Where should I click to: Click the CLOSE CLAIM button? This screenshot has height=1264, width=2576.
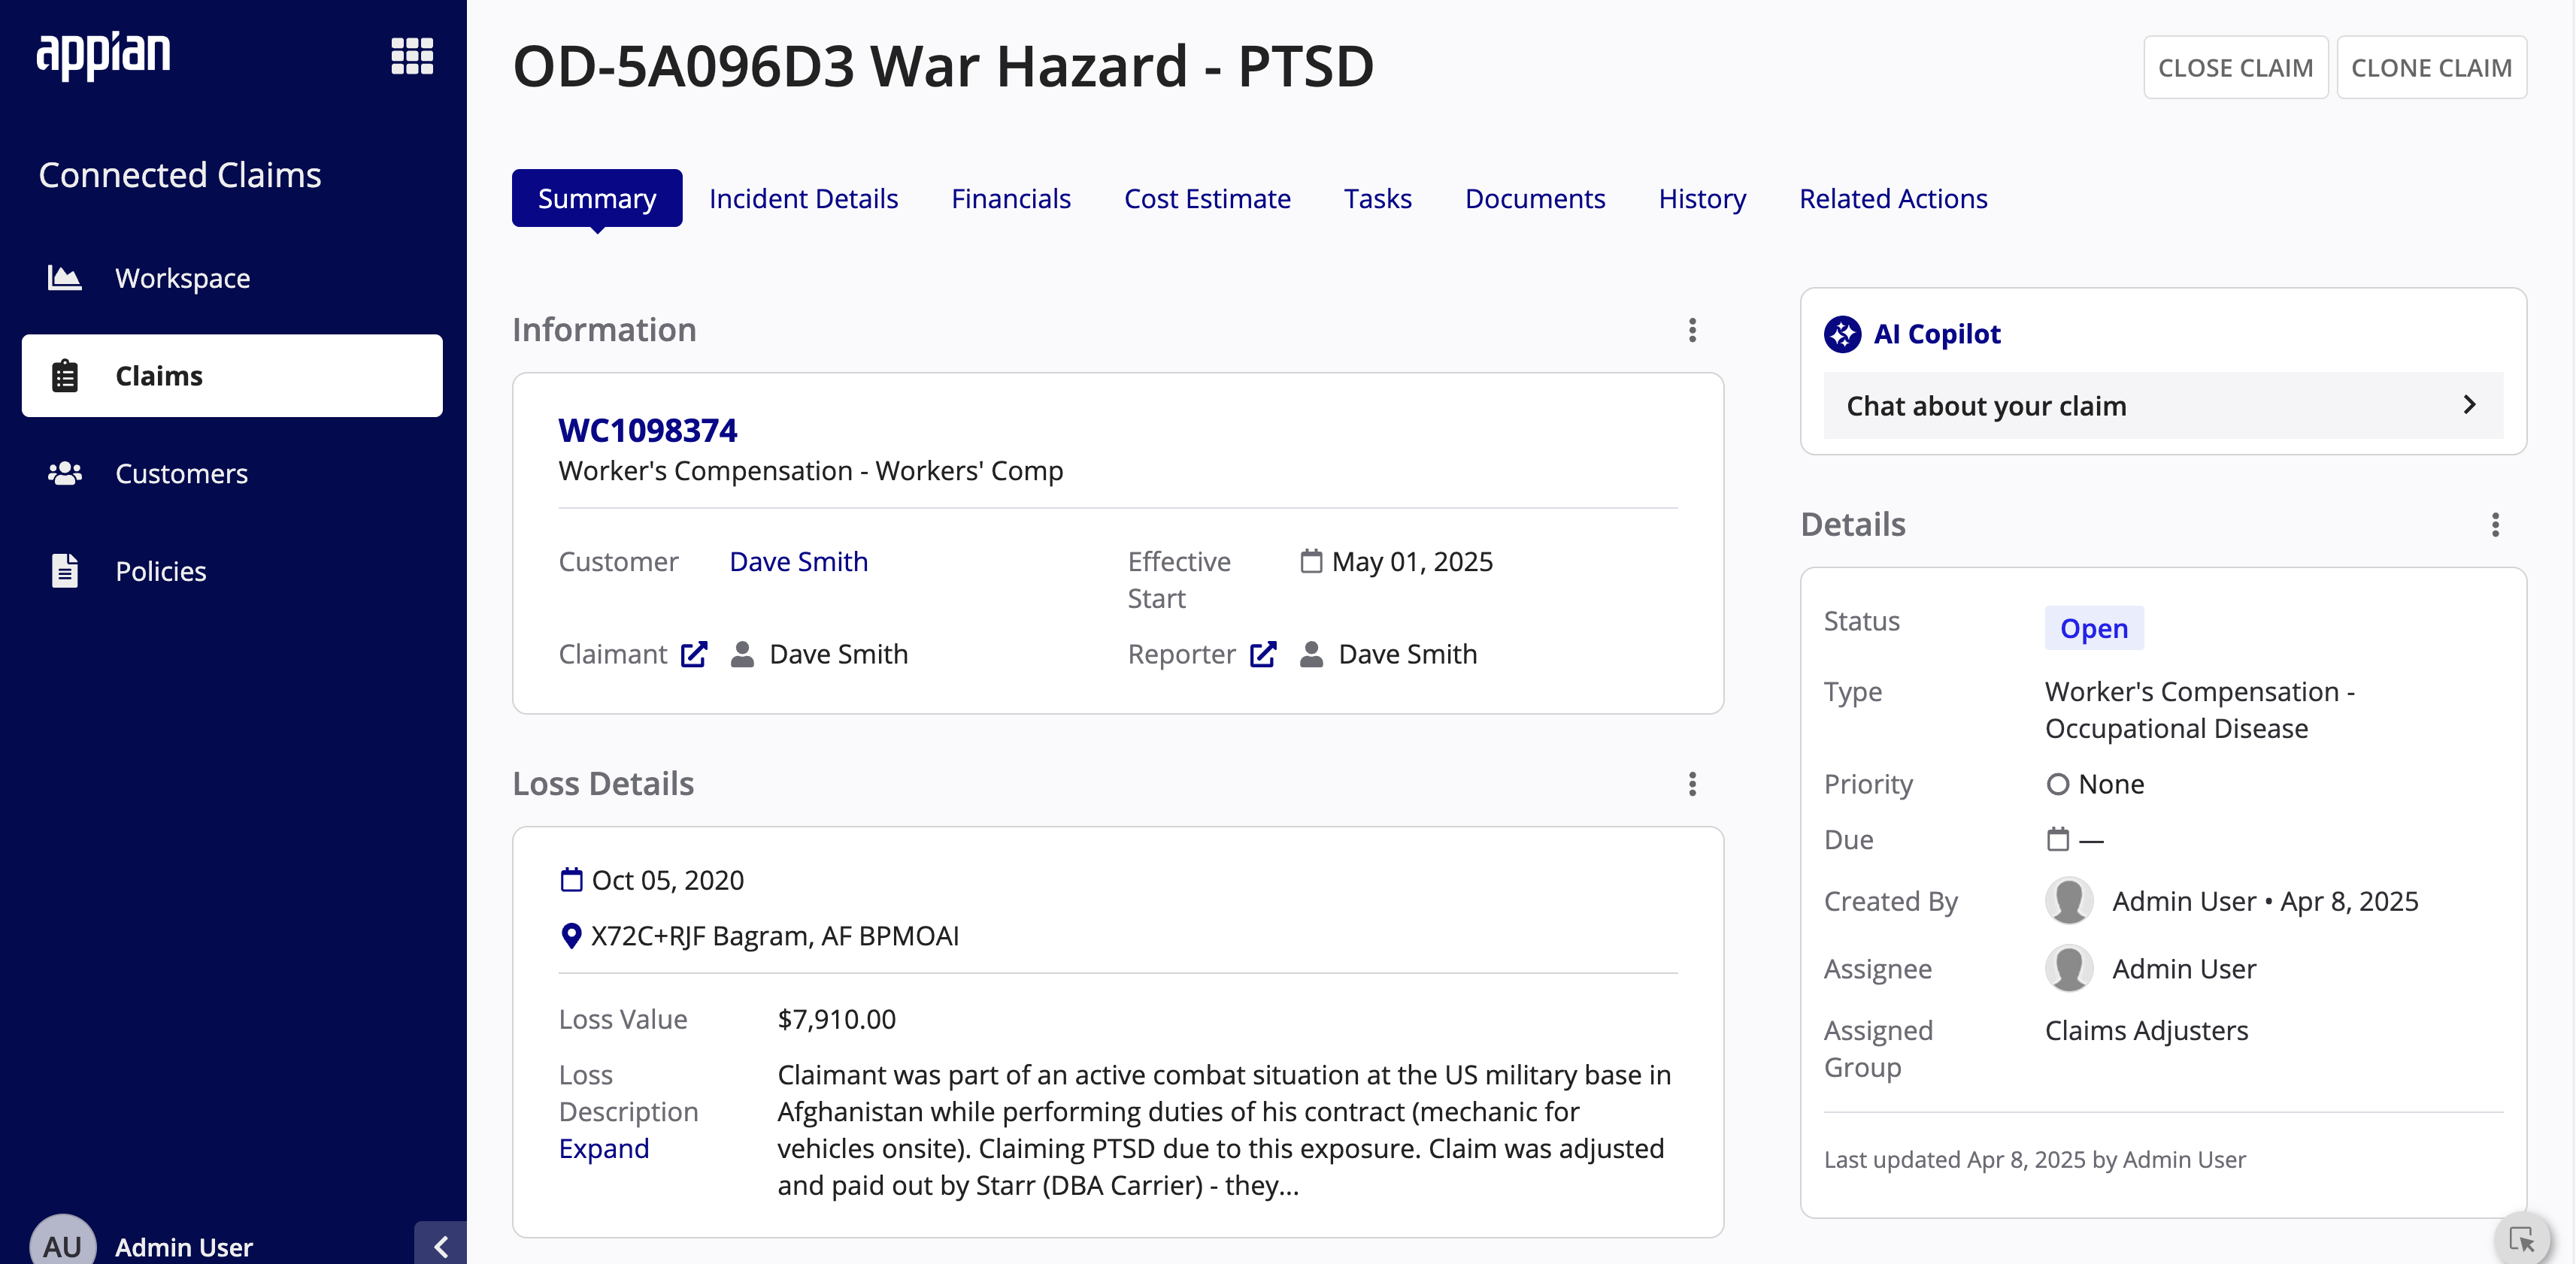2236,68
